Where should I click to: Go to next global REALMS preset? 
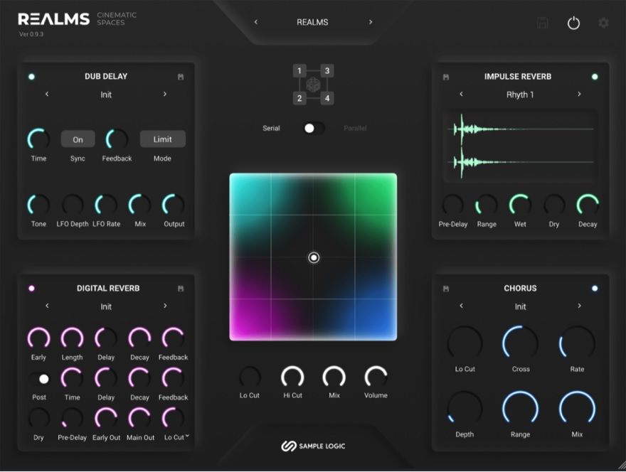point(371,22)
